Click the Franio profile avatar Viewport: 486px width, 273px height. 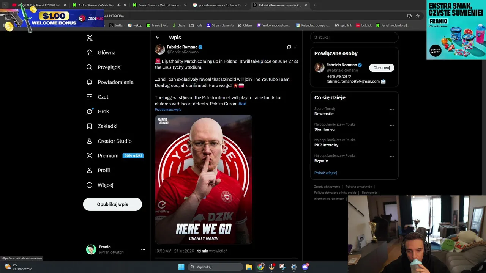tap(91, 249)
